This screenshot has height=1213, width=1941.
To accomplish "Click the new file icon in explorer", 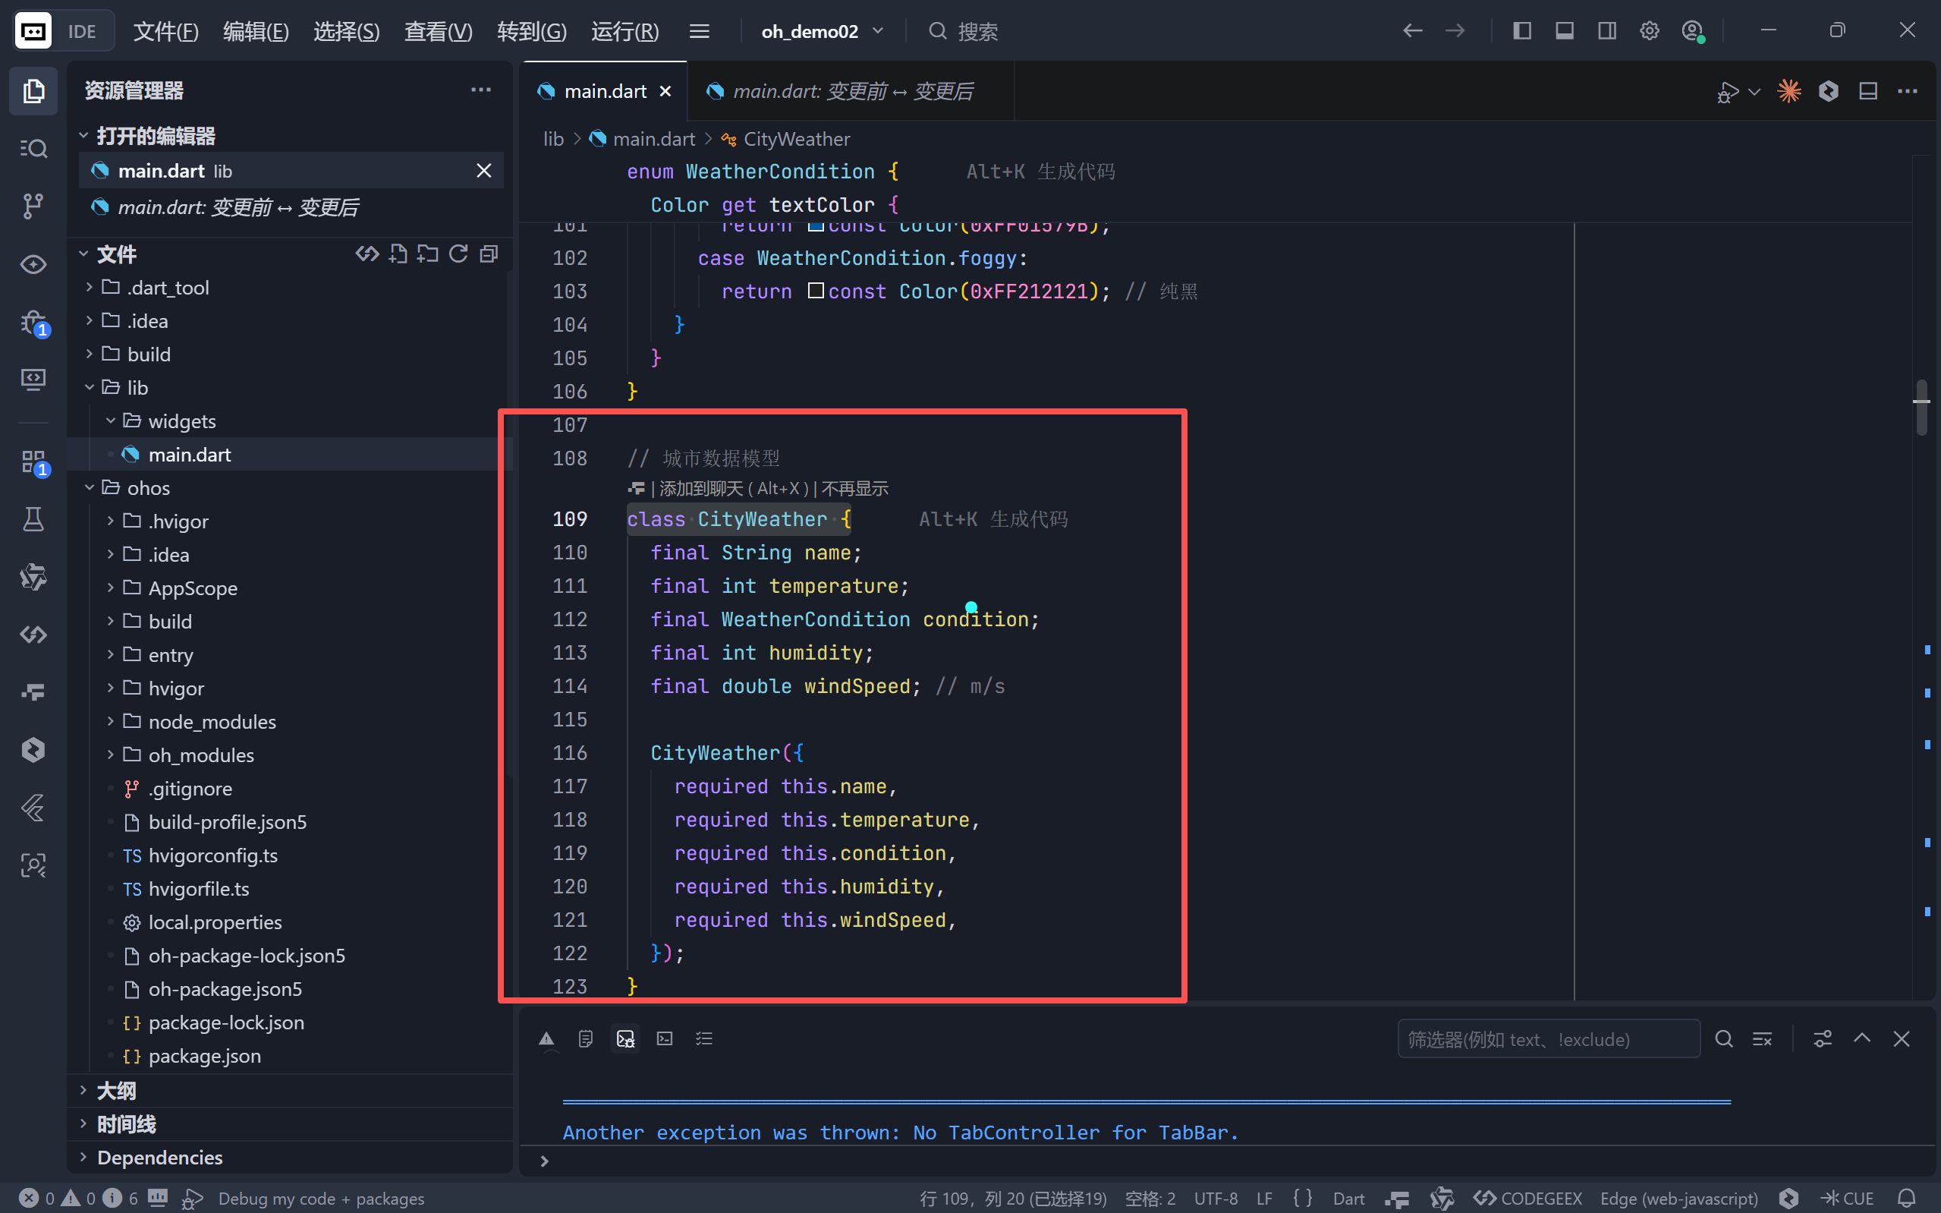I will pos(398,254).
